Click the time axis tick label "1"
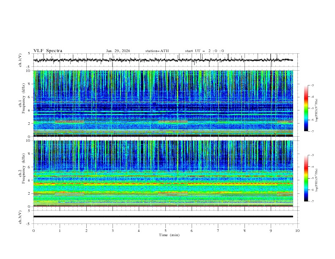Image resolution: width=335 pixels, height=259 pixels. (60, 231)
